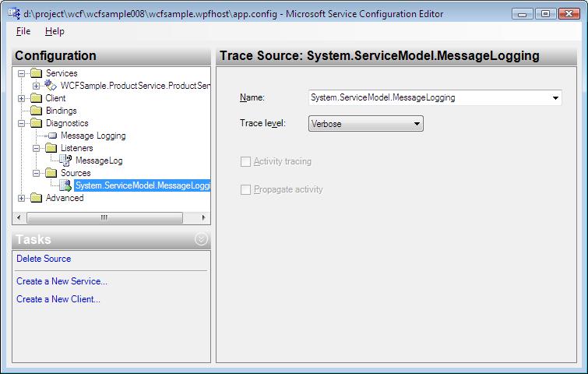Viewport: 588px width, 374px height.
Task: Click the Listeners folder icon
Action: point(51,148)
